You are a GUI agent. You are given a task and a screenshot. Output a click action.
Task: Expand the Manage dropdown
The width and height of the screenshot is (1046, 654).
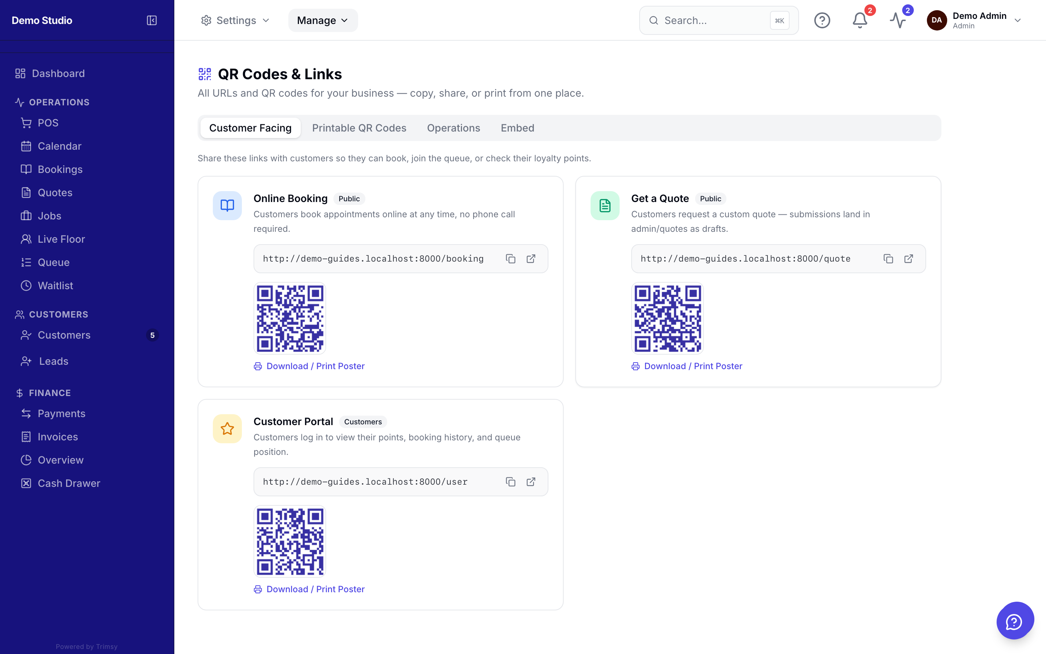pos(323,20)
